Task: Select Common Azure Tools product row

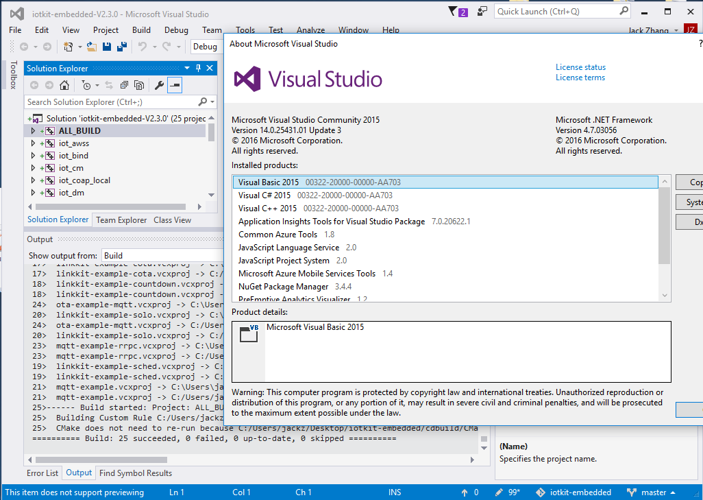Action: (445, 235)
